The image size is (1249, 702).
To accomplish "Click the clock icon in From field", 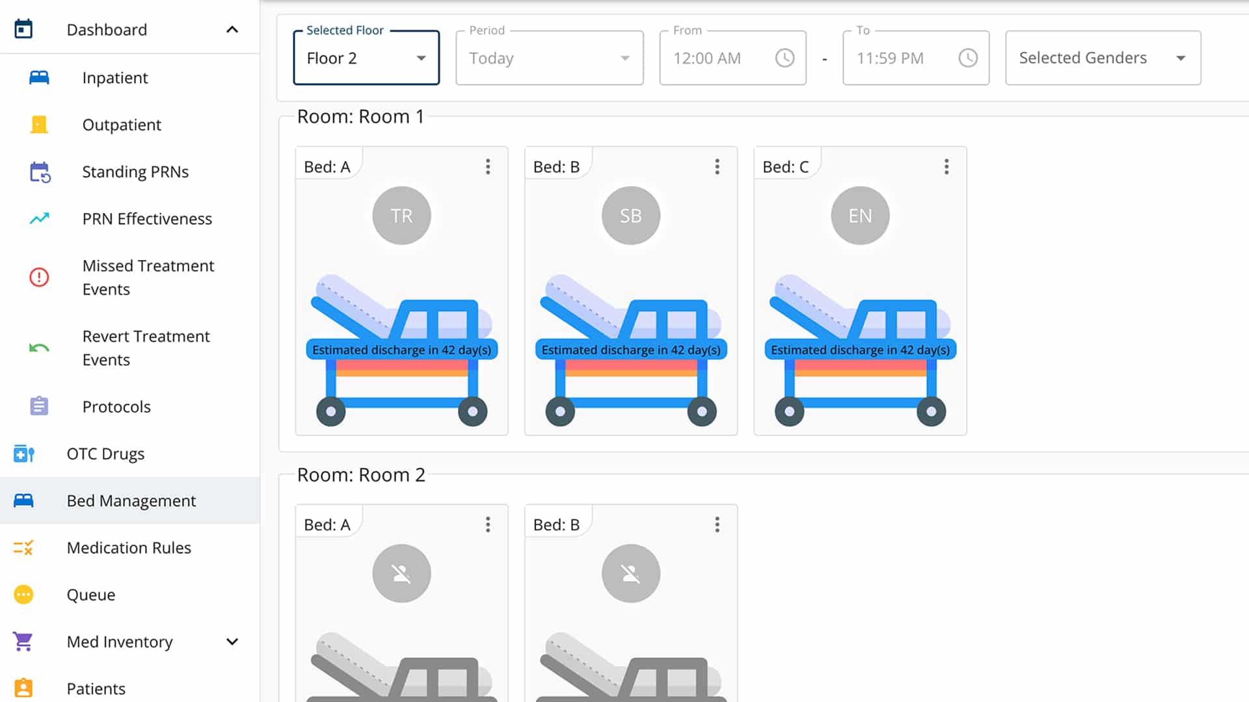I will point(785,58).
